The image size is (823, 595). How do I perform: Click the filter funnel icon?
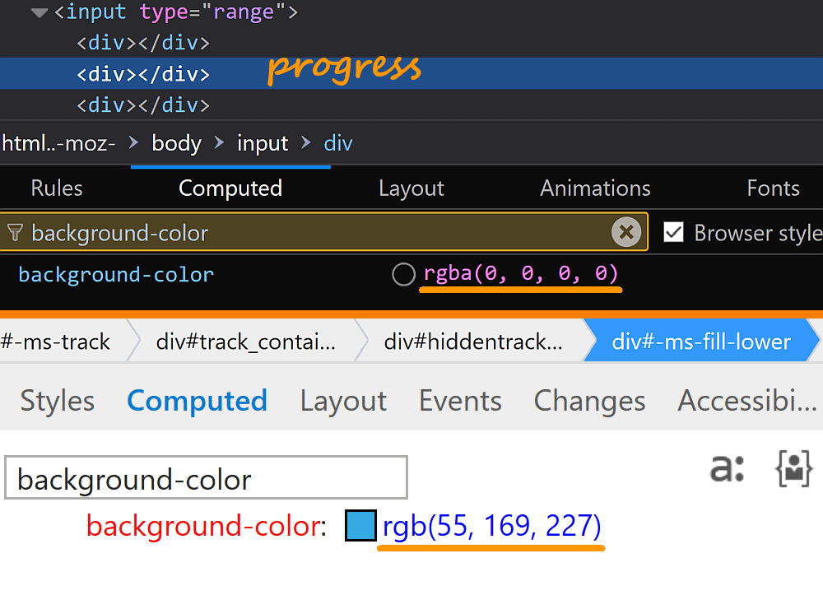click(14, 234)
